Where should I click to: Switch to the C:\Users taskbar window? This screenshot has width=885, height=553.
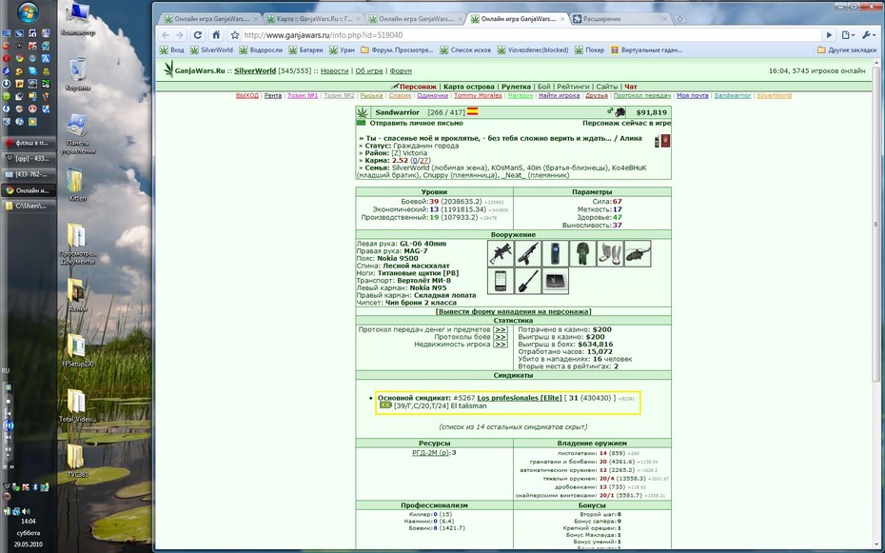pos(29,206)
